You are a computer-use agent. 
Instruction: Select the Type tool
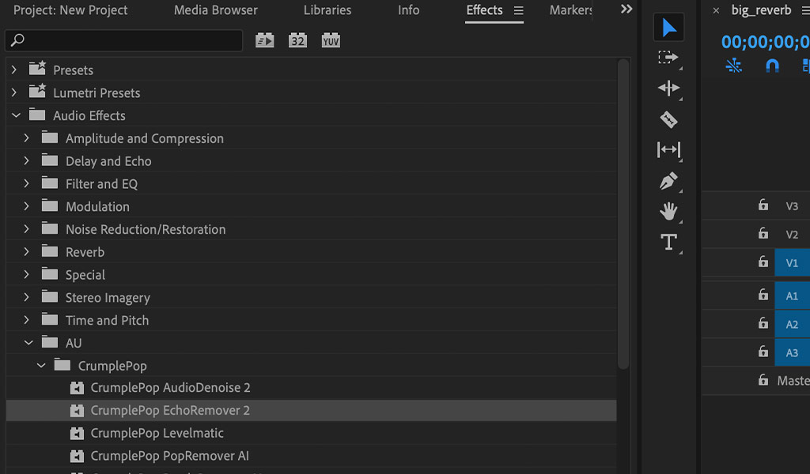[668, 242]
